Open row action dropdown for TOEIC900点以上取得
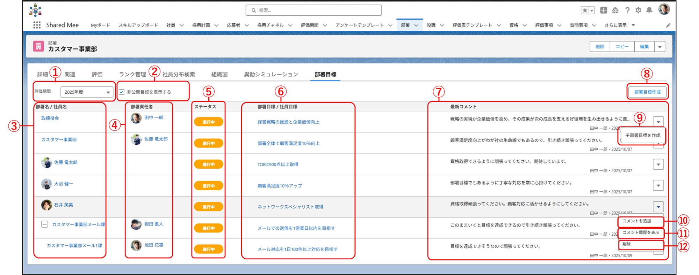This screenshot has width=699, height=275. click(x=658, y=165)
